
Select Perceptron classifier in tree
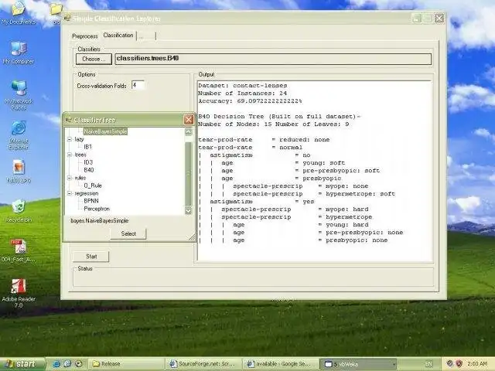click(97, 209)
